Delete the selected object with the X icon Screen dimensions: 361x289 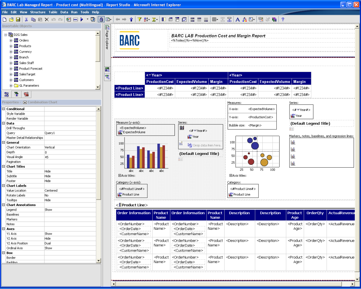coord(47,20)
